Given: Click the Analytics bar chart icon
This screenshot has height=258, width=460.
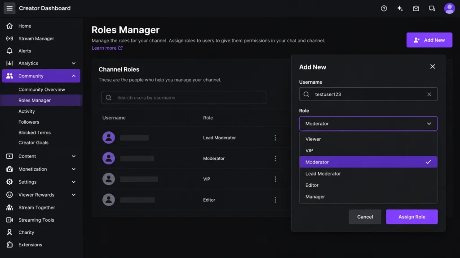Looking at the screenshot, I should [x=9, y=63].
